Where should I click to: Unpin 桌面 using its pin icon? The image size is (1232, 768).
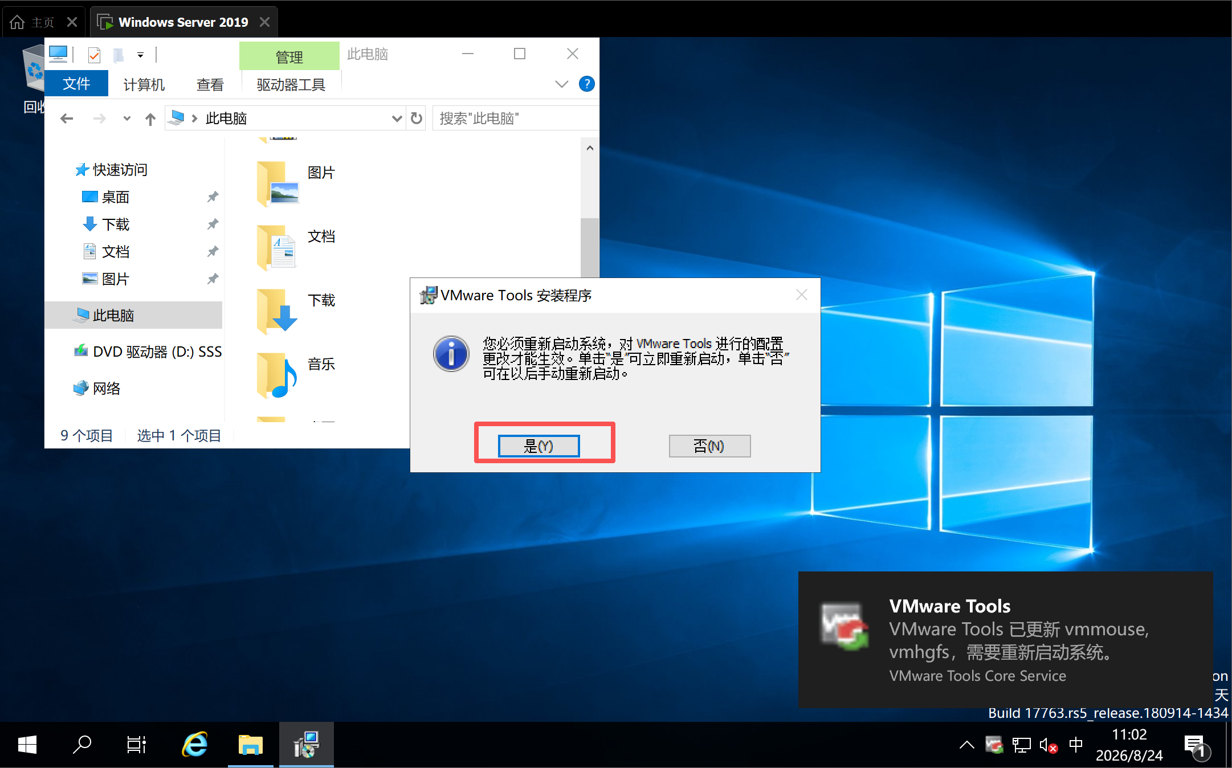(x=213, y=197)
